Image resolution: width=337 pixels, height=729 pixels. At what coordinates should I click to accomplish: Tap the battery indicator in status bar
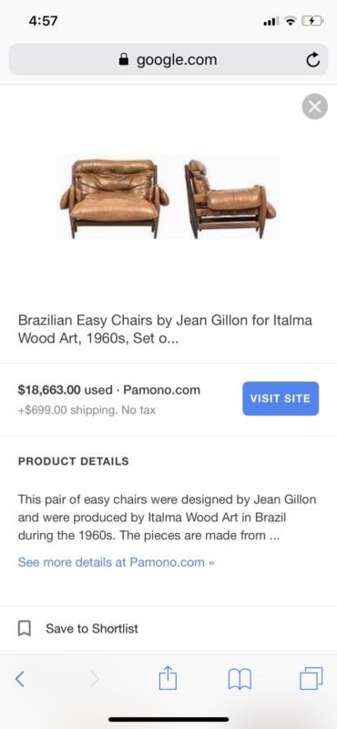click(312, 21)
